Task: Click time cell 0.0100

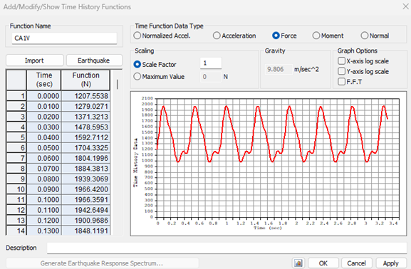Action: 43,106
